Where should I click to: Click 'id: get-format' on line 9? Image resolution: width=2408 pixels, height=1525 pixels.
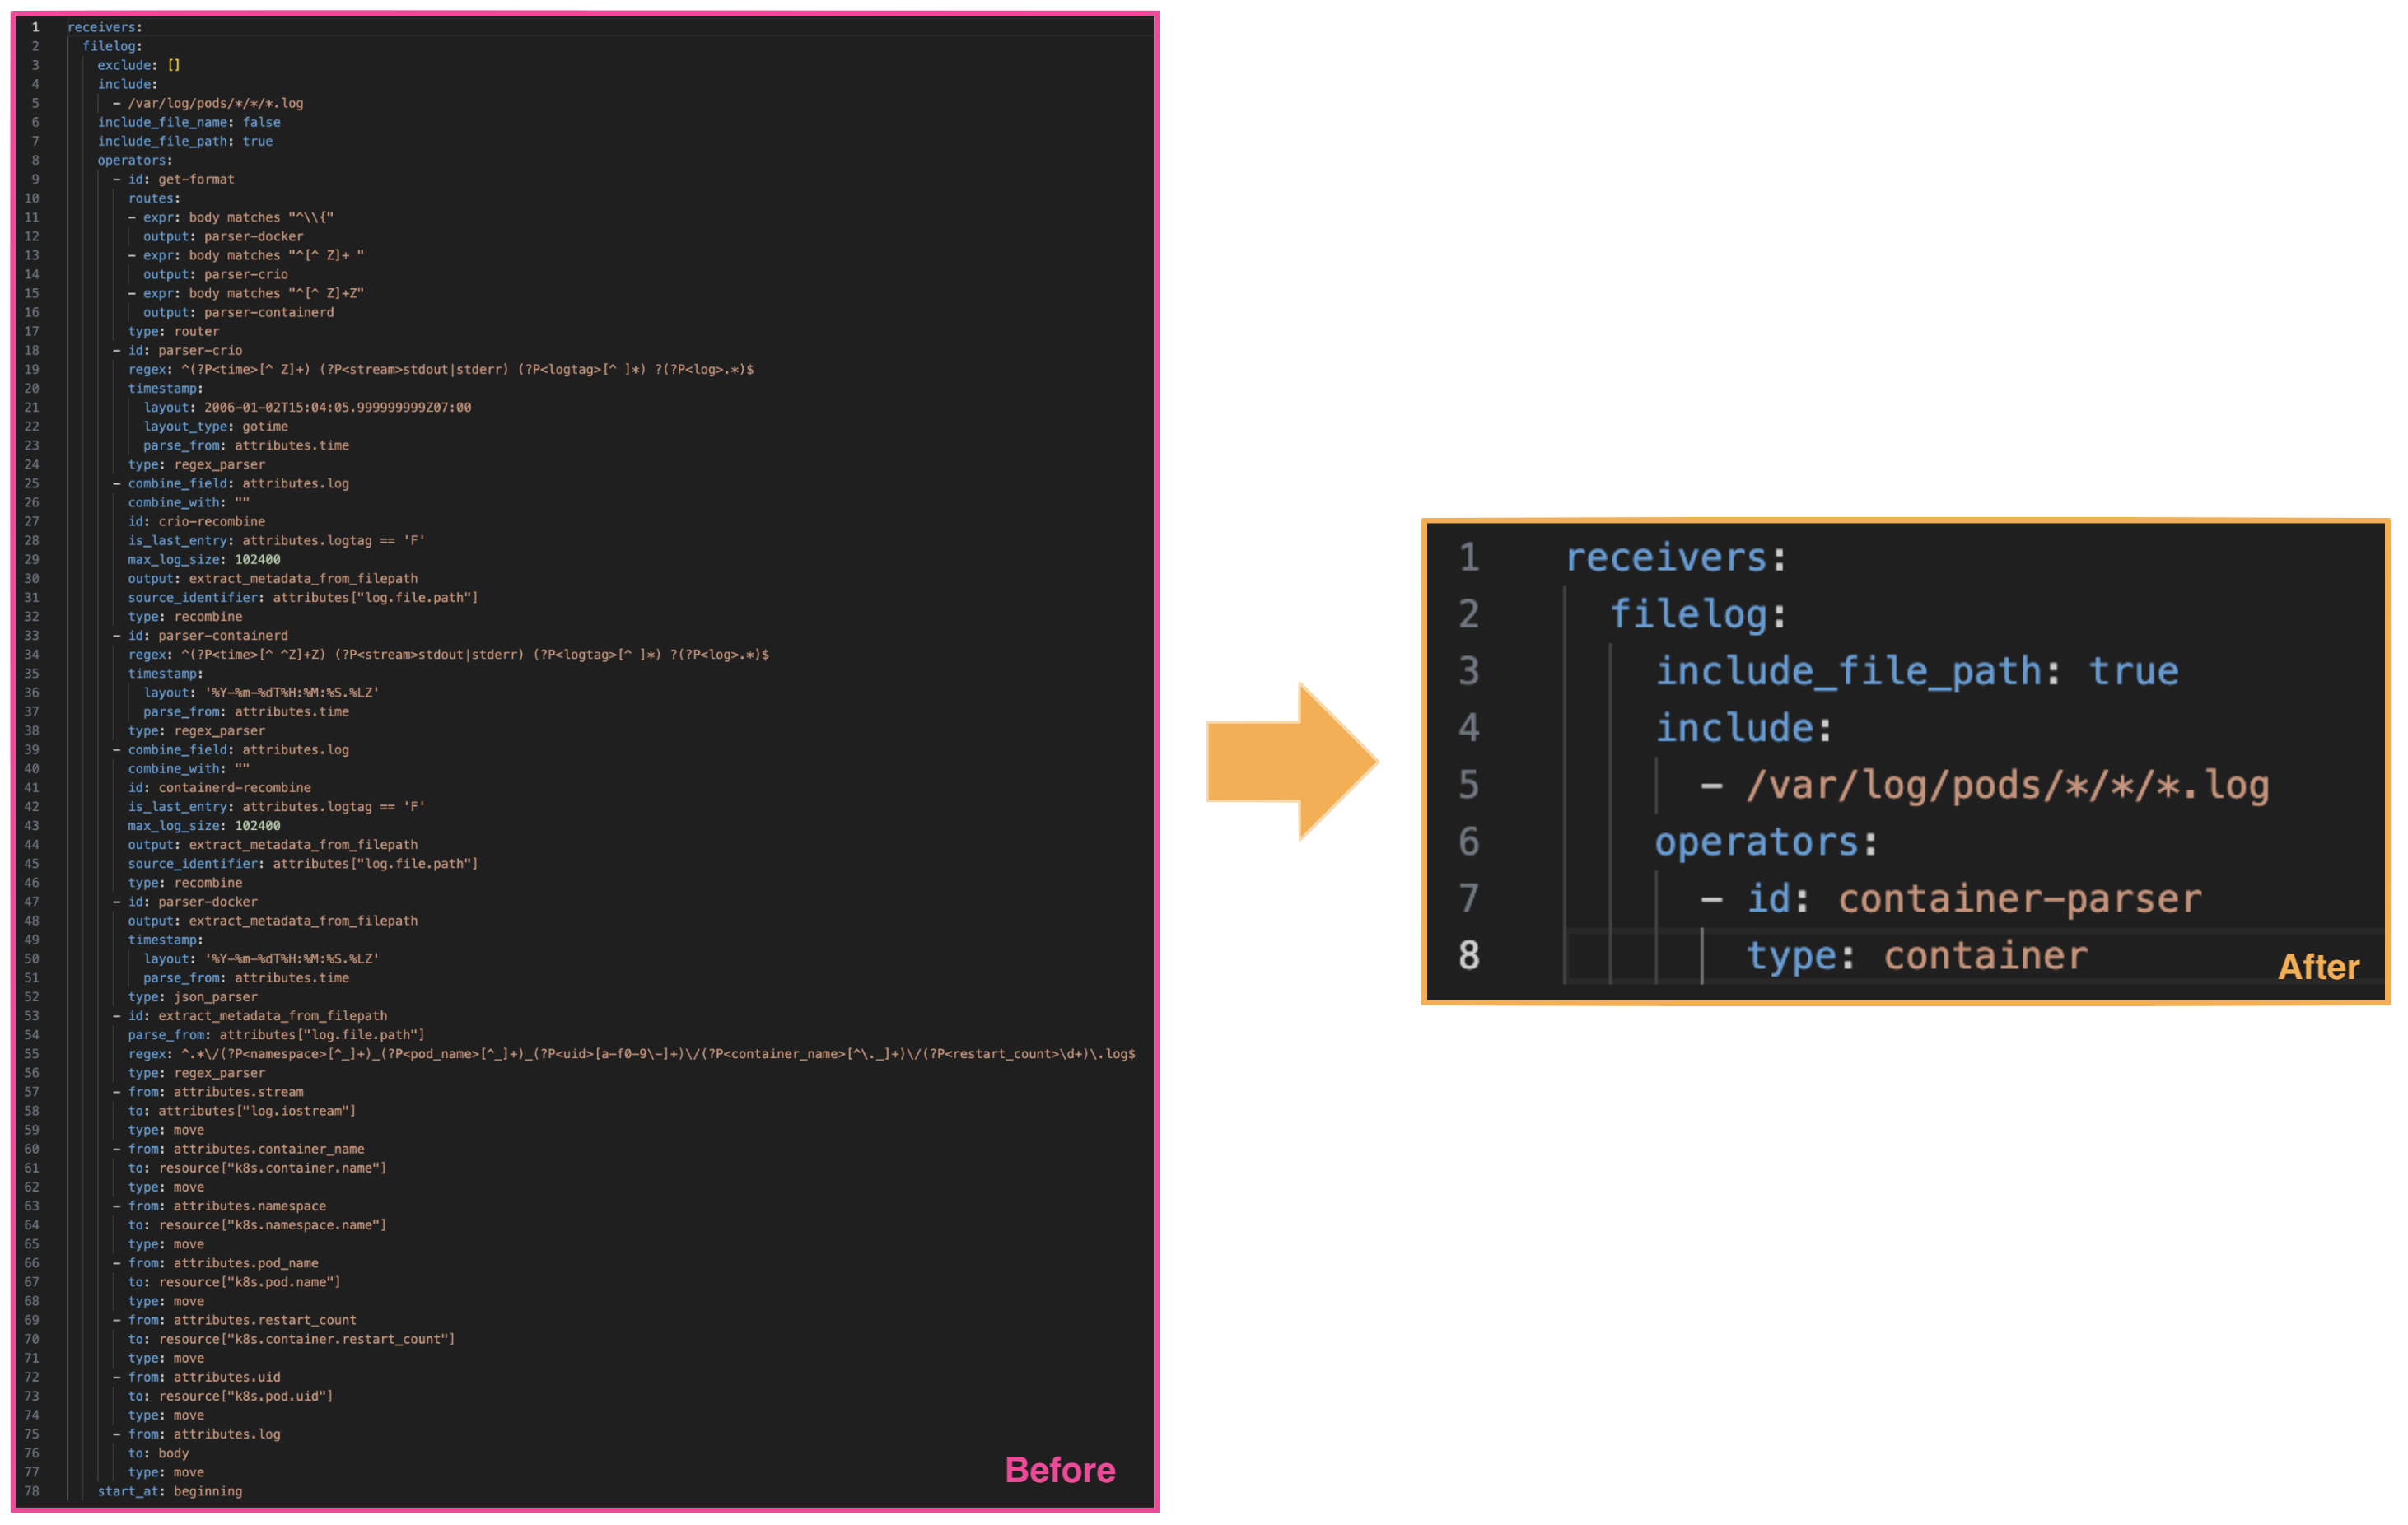[x=180, y=179]
